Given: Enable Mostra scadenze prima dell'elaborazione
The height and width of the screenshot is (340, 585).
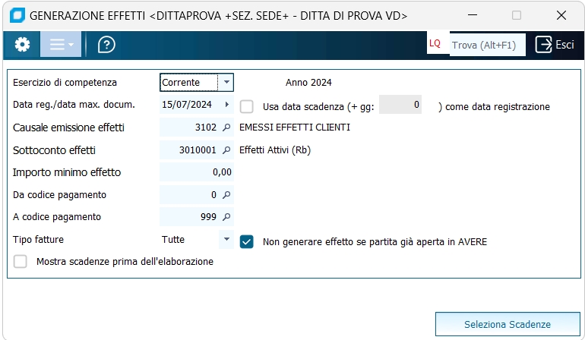Looking at the screenshot, I should [21, 262].
